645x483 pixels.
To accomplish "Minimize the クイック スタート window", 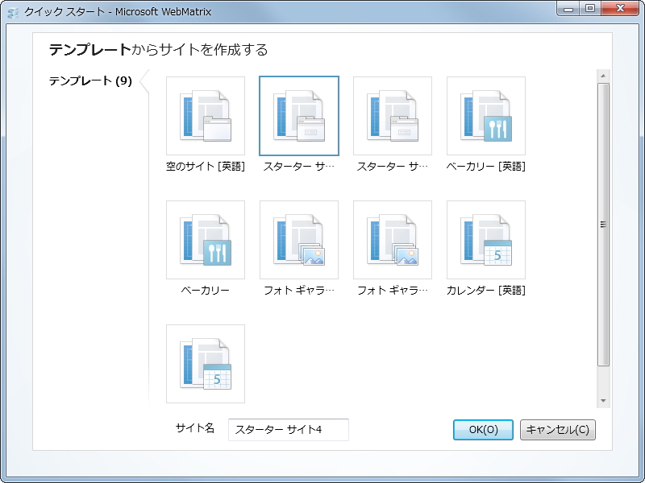I will pos(568,8).
